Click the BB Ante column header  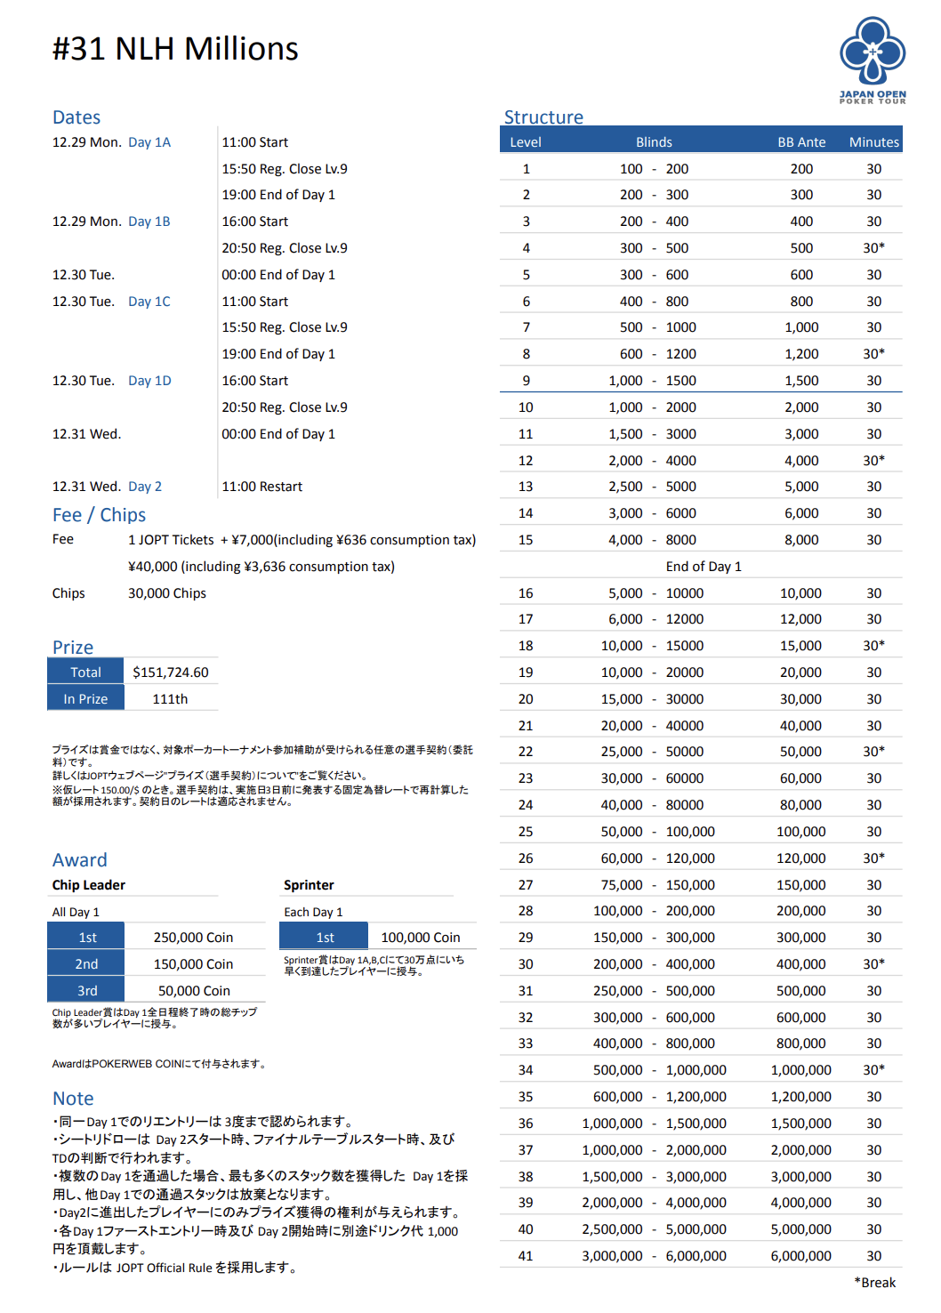(800, 142)
